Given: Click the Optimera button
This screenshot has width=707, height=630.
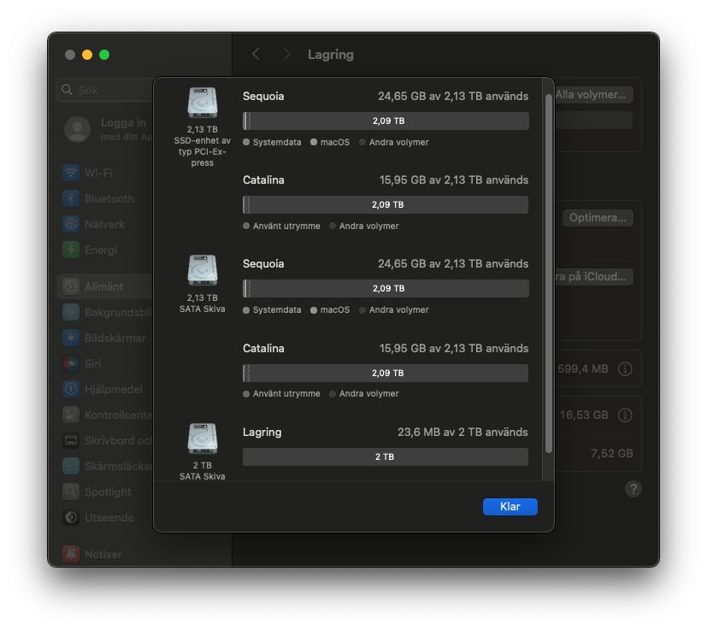Looking at the screenshot, I should (598, 218).
